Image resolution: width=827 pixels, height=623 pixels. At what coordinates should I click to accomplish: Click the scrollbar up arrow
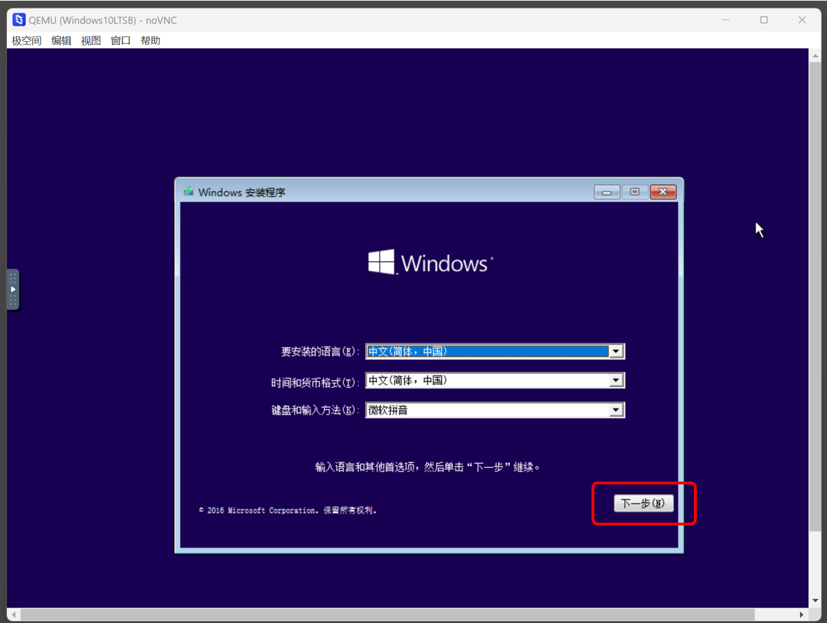[815, 56]
